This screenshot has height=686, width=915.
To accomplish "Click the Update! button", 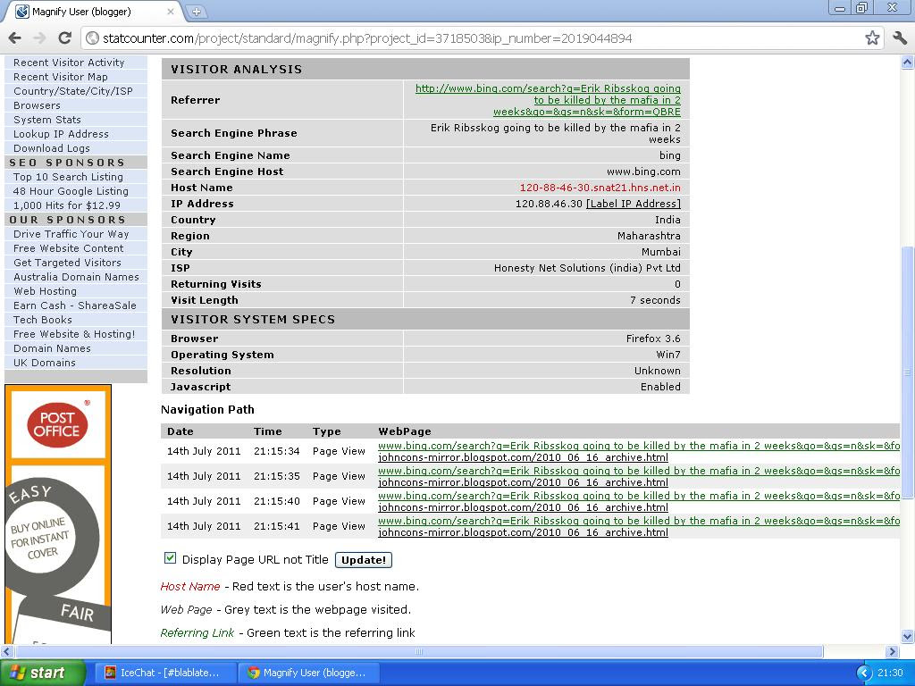I will click(364, 560).
